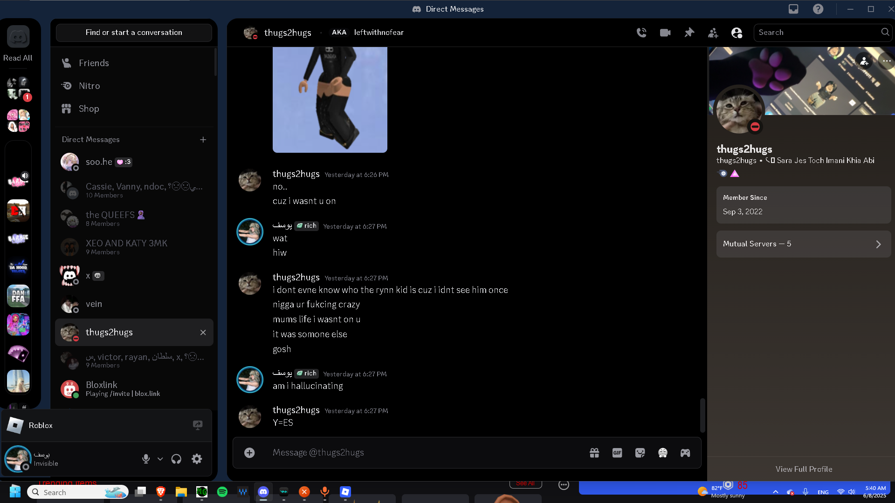This screenshot has height=503, width=895.
Task: Open DAN FFA server
Action: tap(18, 296)
